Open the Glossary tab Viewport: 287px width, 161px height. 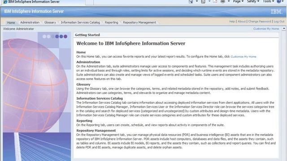pos(50,22)
